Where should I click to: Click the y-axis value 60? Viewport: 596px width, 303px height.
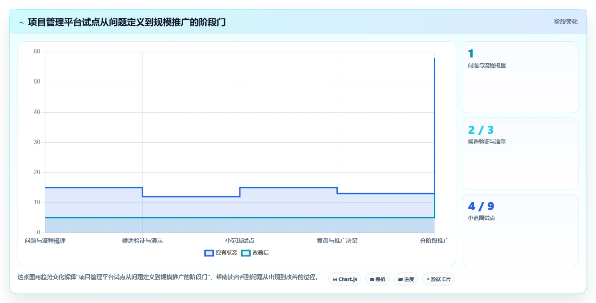coord(37,52)
